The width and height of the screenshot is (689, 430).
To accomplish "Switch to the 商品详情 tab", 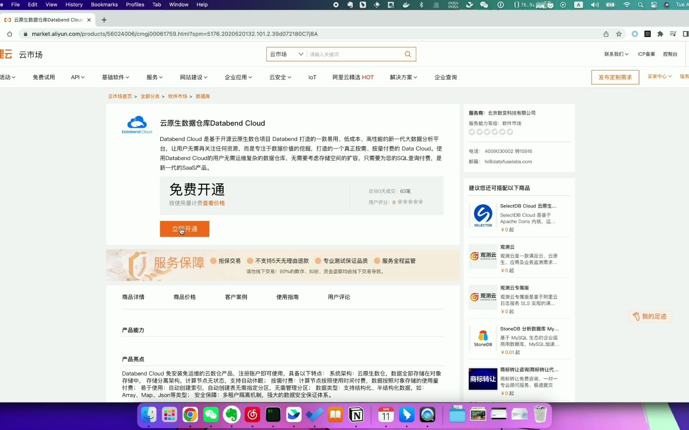I will click(133, 297).
